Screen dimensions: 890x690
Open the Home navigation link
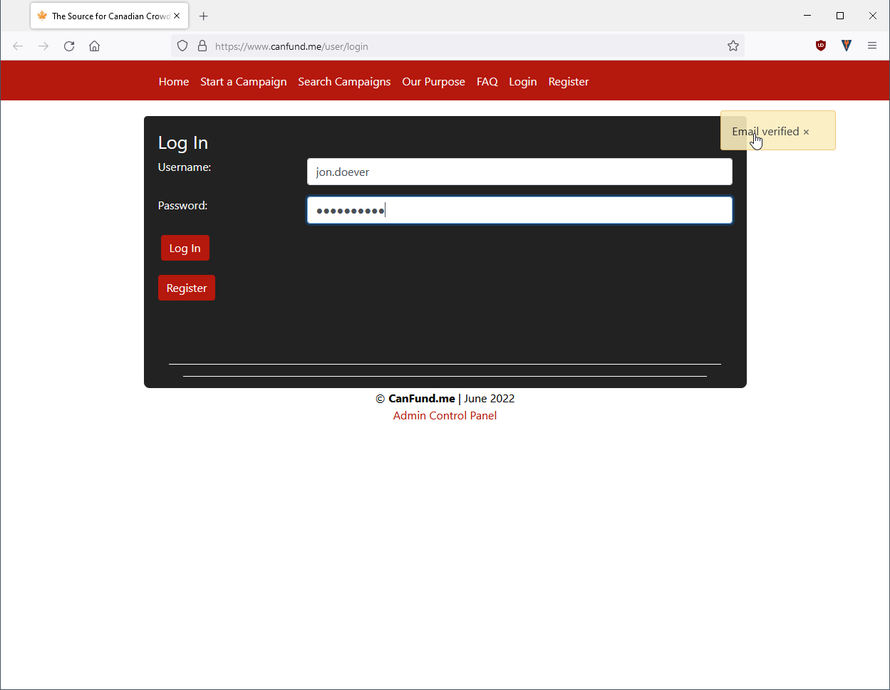pyautogui.click(x=173, y=82)
